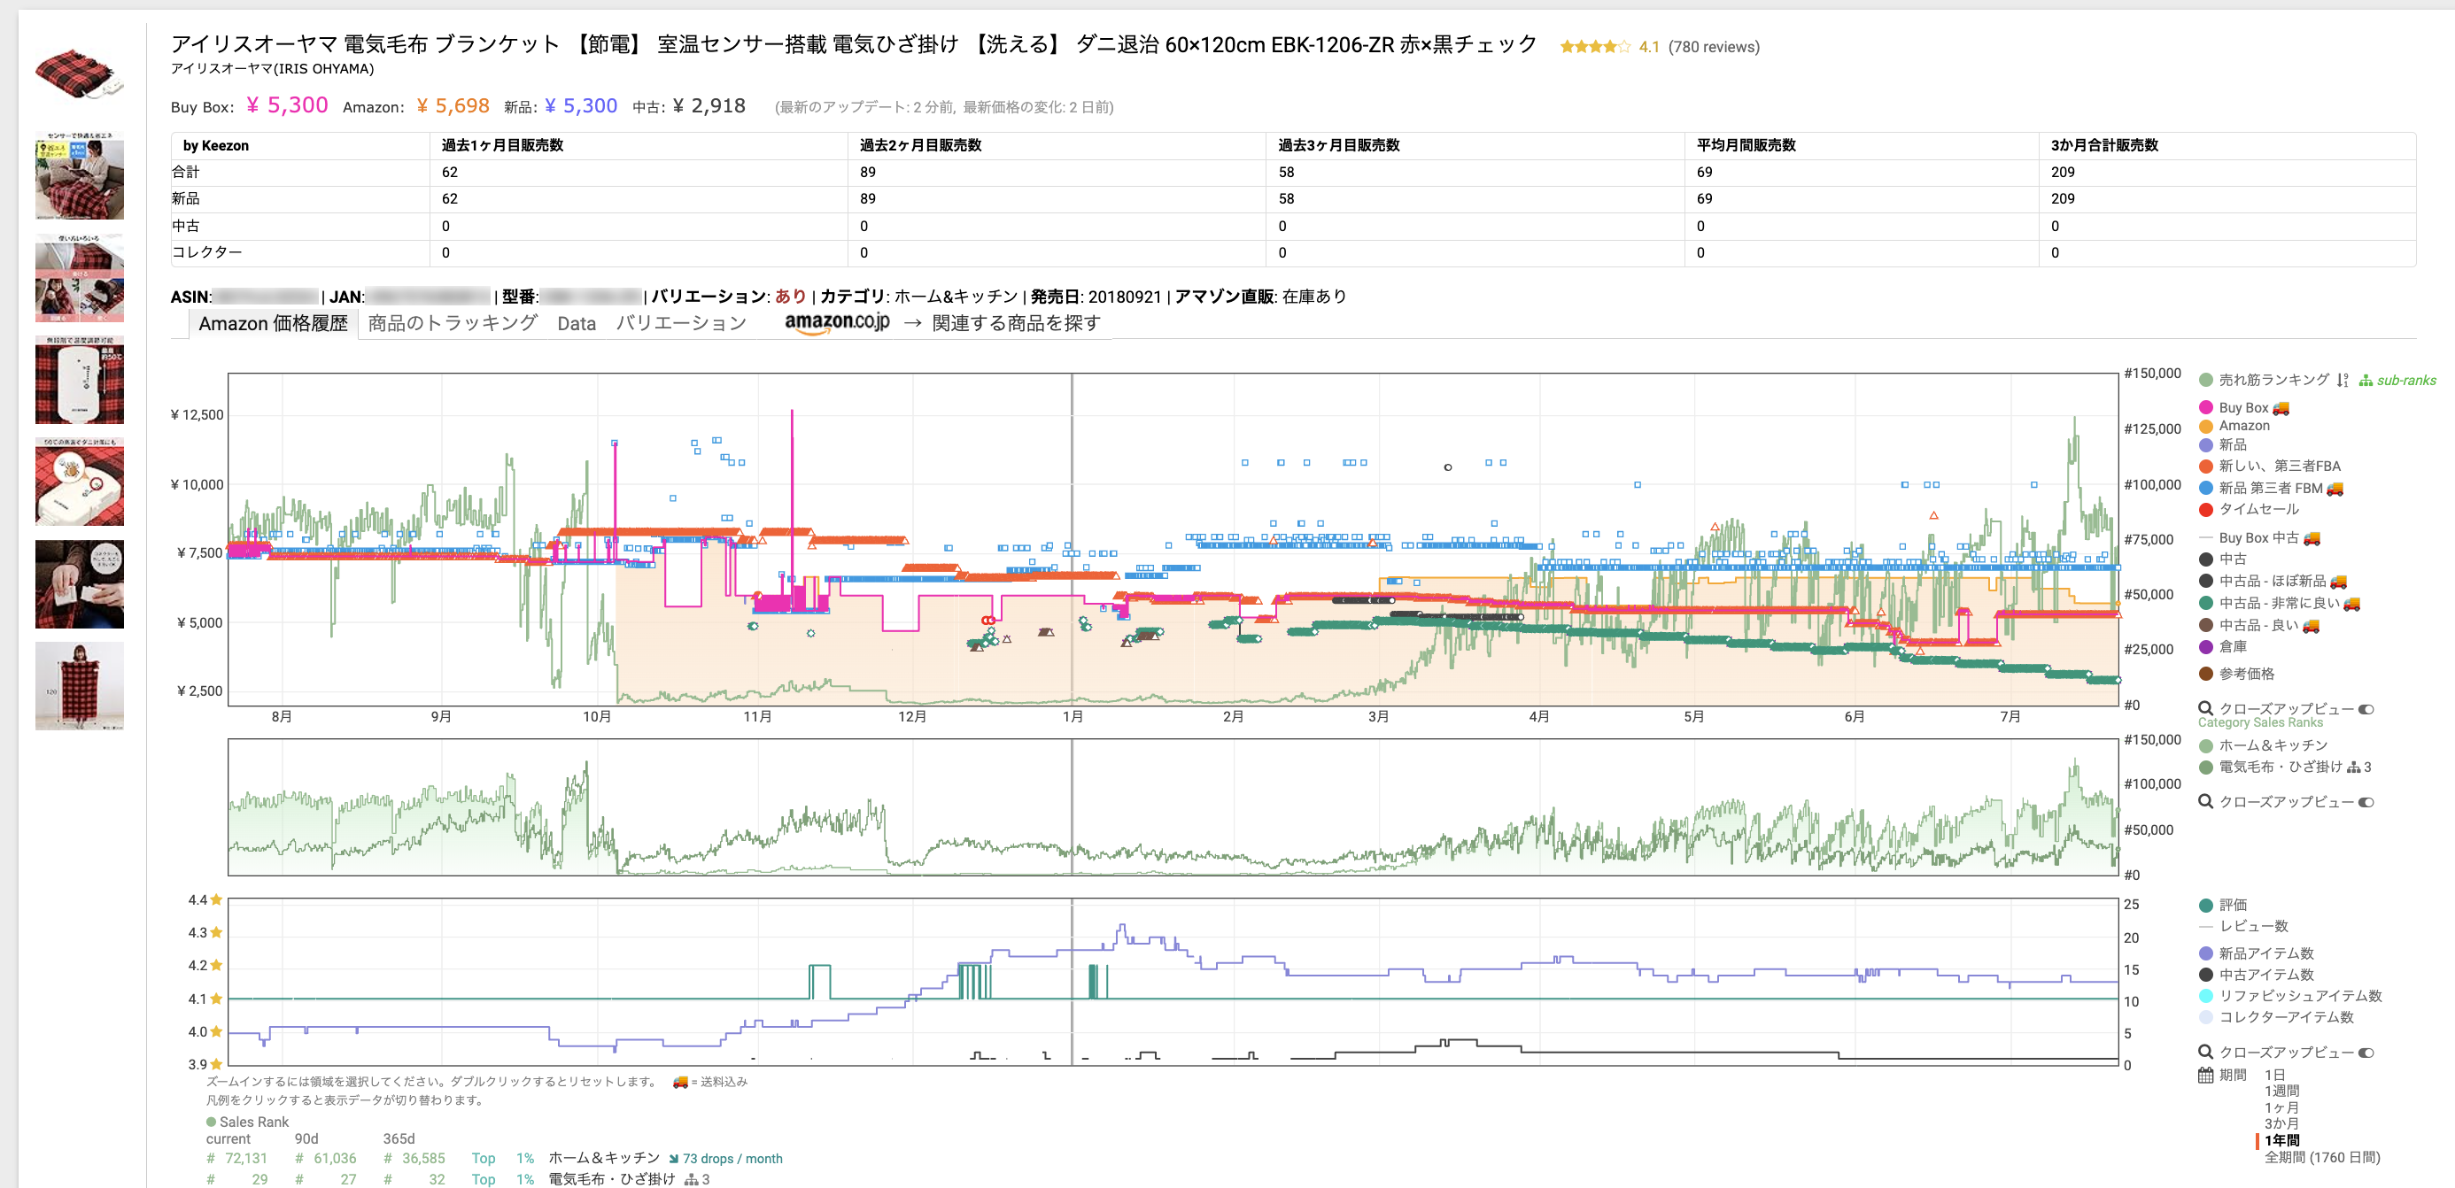This screenshot has width=2455, height=1188.
Task: Select the 3か月 time range
Action: pyautogui.click(x=2281, y=1123)
